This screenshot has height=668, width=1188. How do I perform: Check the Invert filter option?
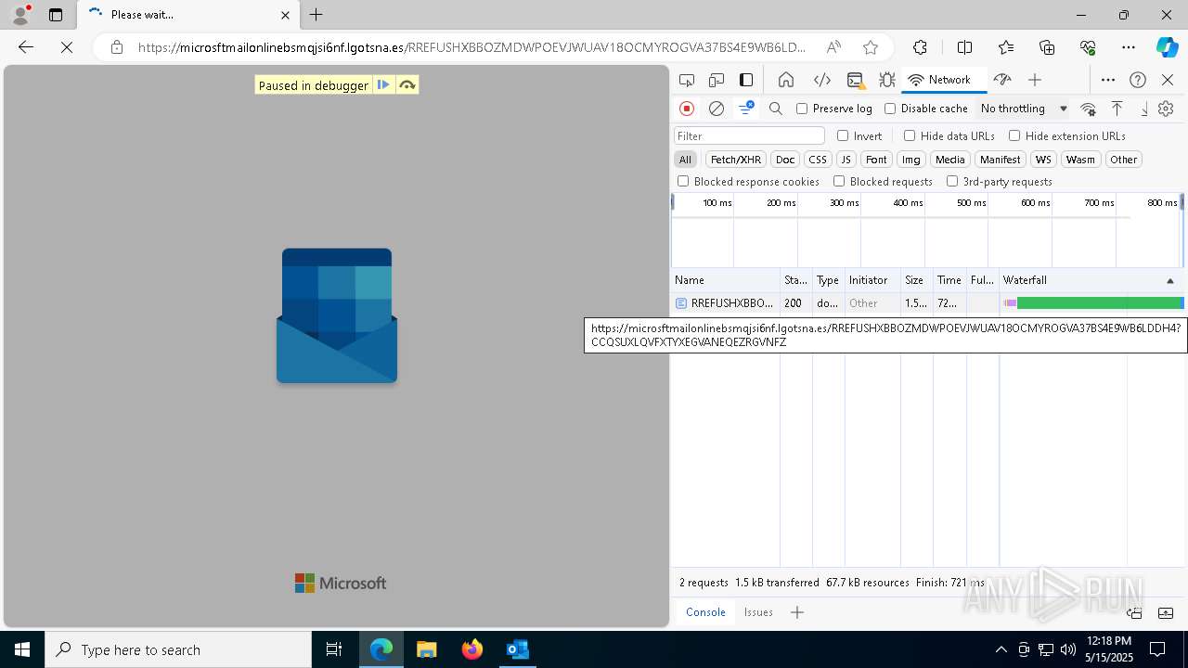click(x=843, y=135)
